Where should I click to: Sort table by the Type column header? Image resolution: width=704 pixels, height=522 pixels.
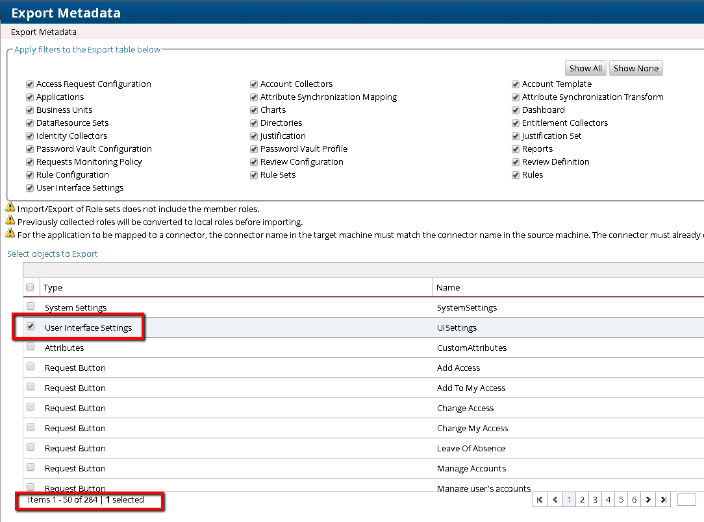point(54,287)
